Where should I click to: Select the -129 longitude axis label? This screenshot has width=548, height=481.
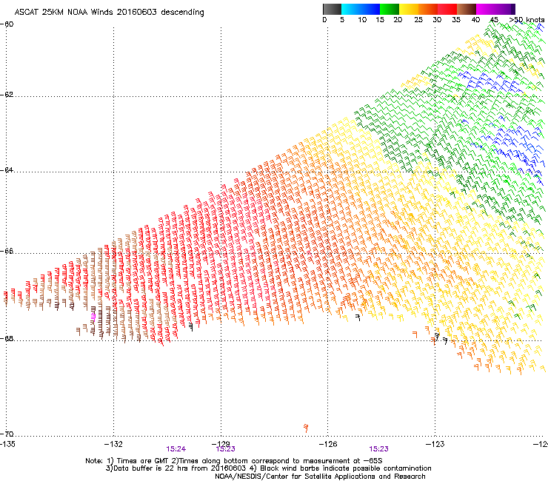click(221, 444)
